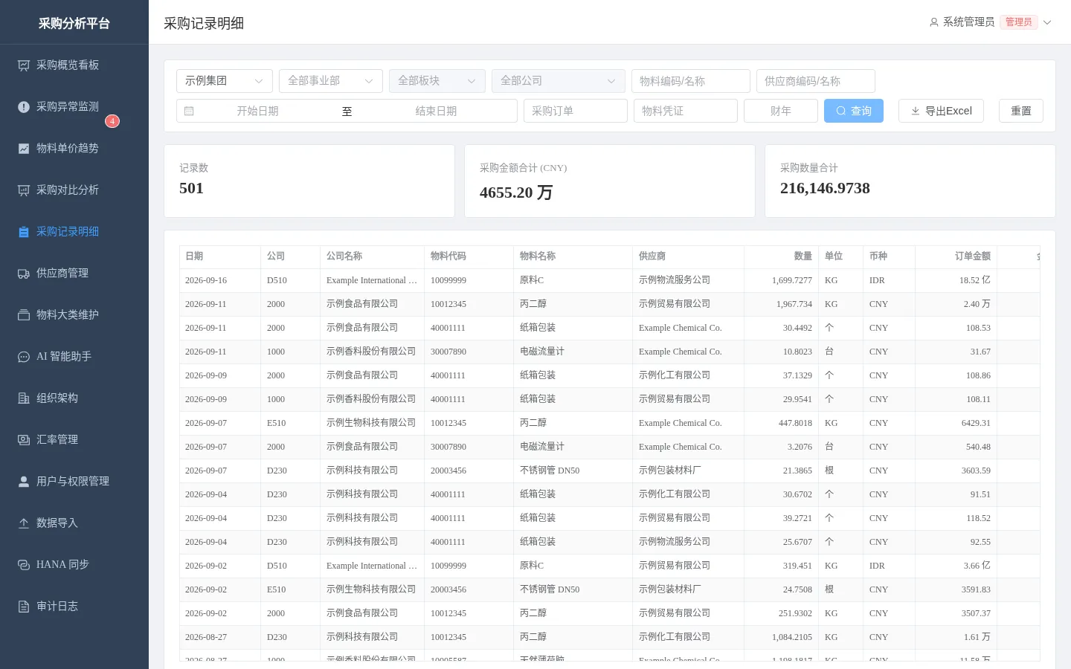Image resolution: width=1071 pixels, height=669 pixels.
Task: Click the calendar icon in the date range
Action: tap(189, 111)
